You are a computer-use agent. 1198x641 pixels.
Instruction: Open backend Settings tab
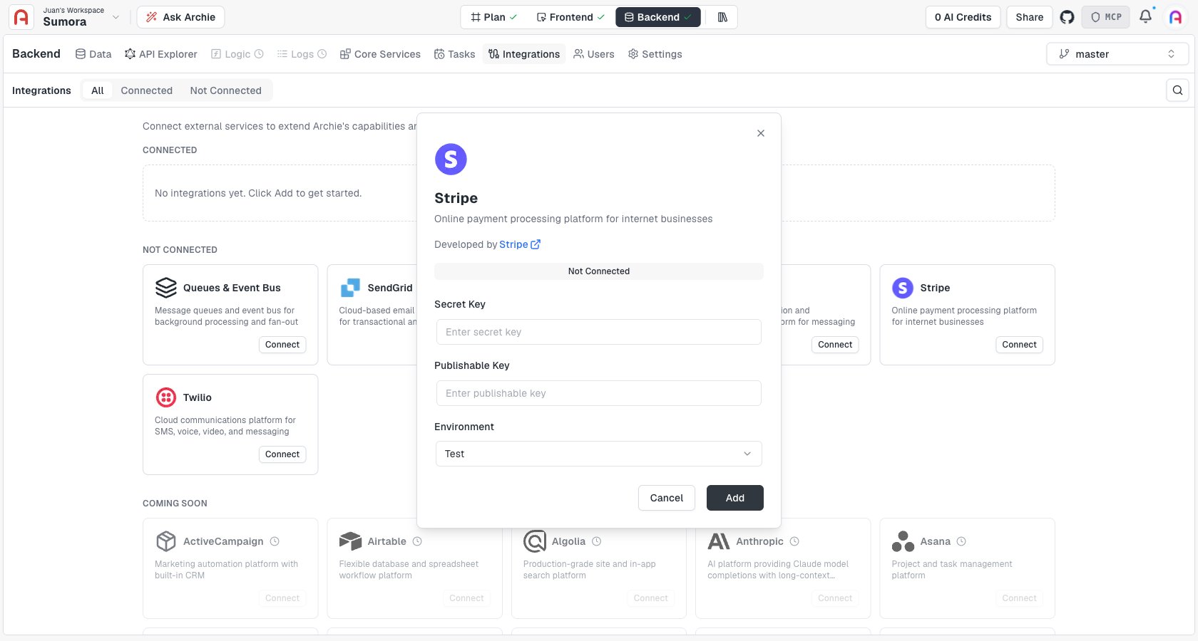(x=655, y=54)
